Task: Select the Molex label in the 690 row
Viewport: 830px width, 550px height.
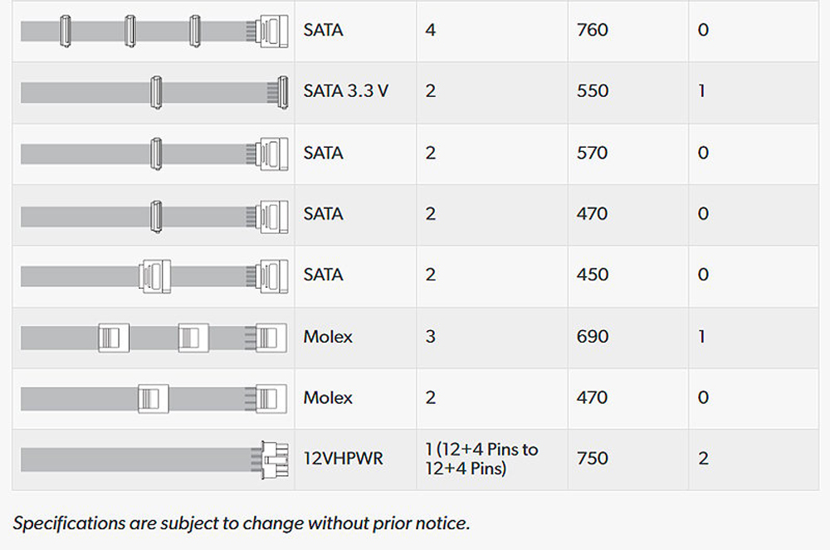Action: (328, 337)
